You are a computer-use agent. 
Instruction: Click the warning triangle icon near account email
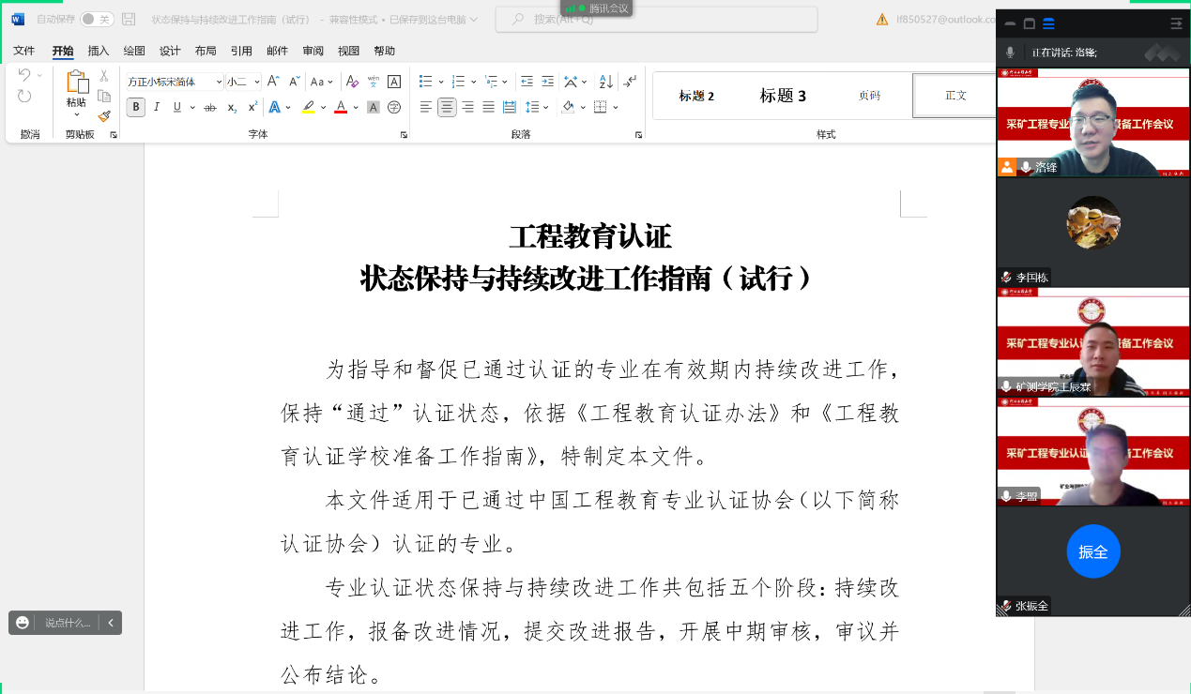[882, 19]
